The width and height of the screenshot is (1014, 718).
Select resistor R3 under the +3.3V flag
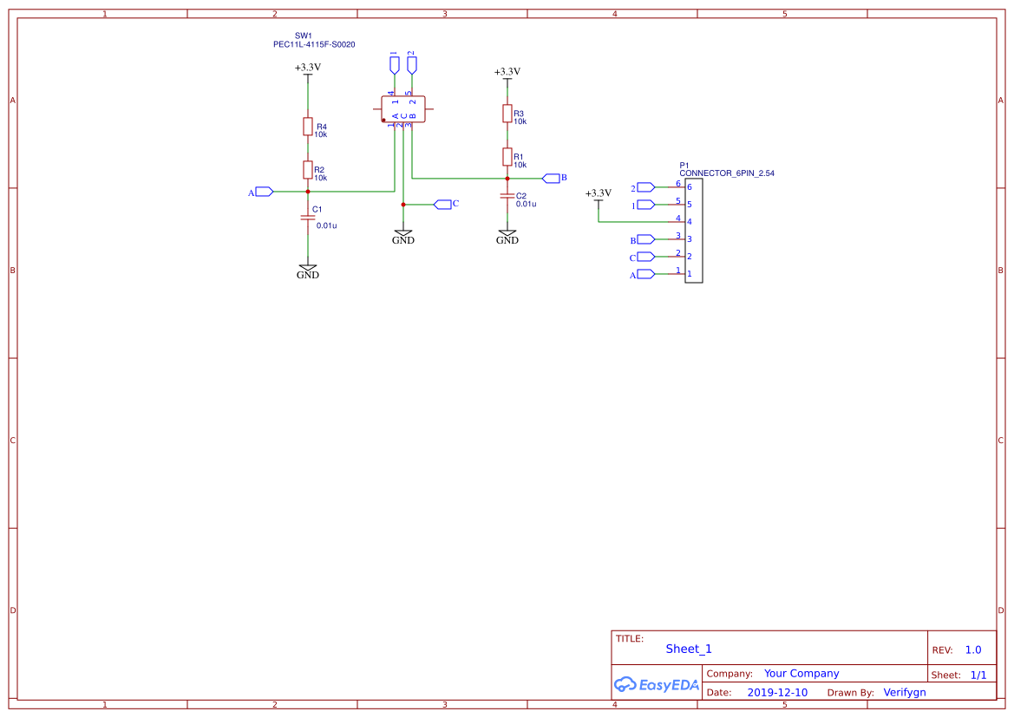[x=507, y=114]
